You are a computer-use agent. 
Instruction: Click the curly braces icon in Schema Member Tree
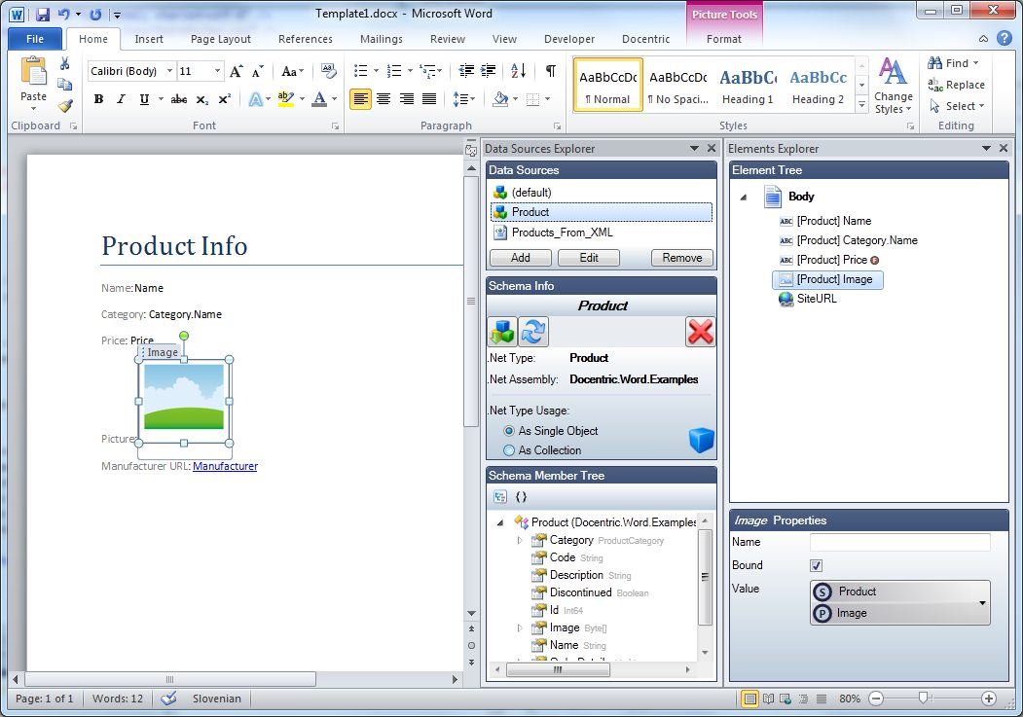[521, 497]
